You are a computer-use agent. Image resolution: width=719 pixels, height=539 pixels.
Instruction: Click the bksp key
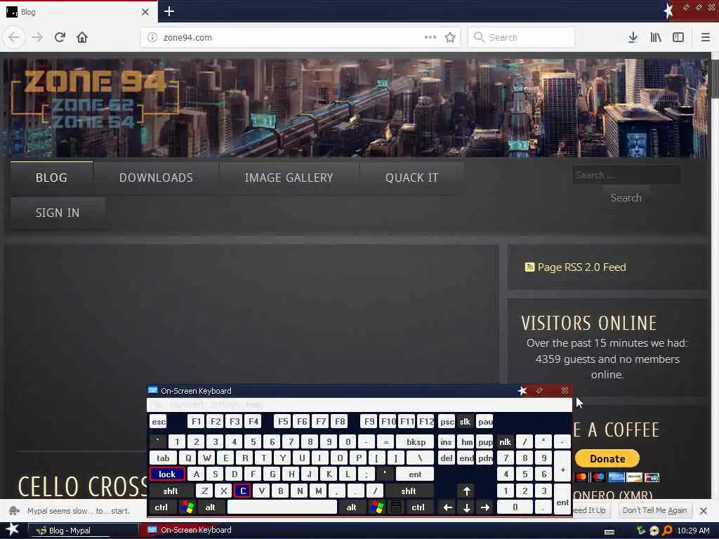pyautogui.click(x=416, y=442)
